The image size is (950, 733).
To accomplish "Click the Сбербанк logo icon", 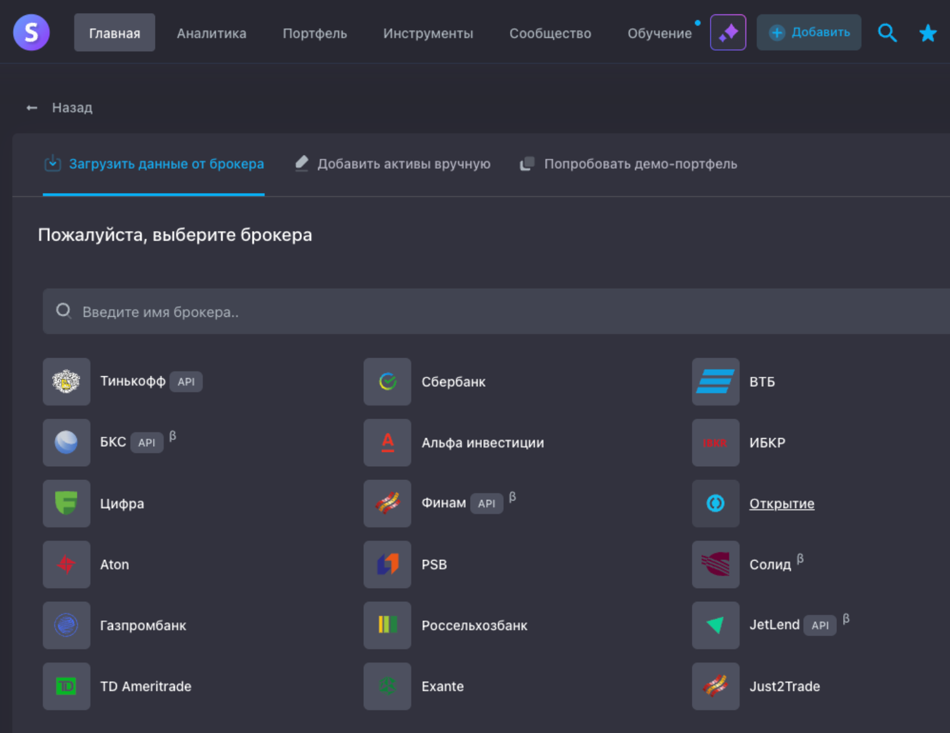I will (x=387, y=382).
